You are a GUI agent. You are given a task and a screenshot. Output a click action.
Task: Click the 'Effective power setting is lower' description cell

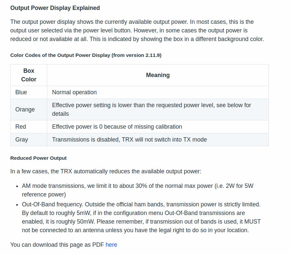pos(151,109)
